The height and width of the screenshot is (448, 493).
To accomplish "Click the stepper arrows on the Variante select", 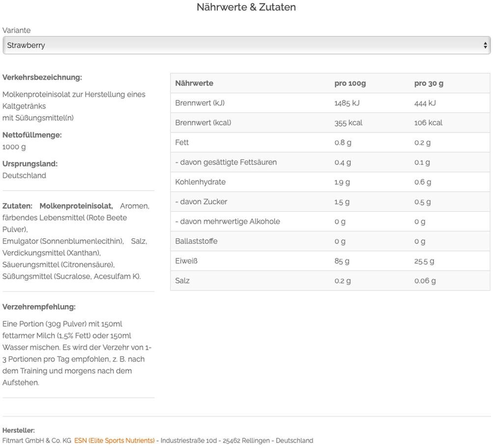I will point(486,45).
